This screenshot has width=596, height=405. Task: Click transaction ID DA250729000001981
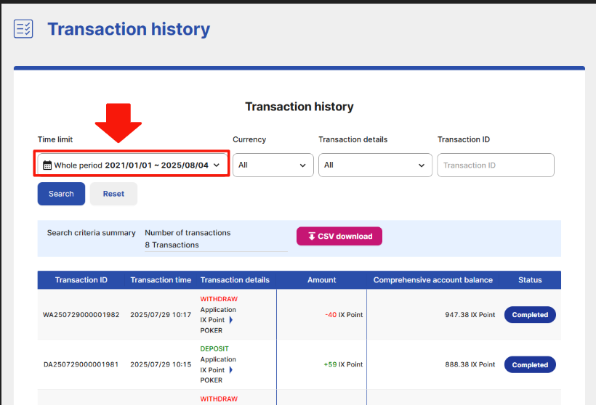click(x=81, y=364)
